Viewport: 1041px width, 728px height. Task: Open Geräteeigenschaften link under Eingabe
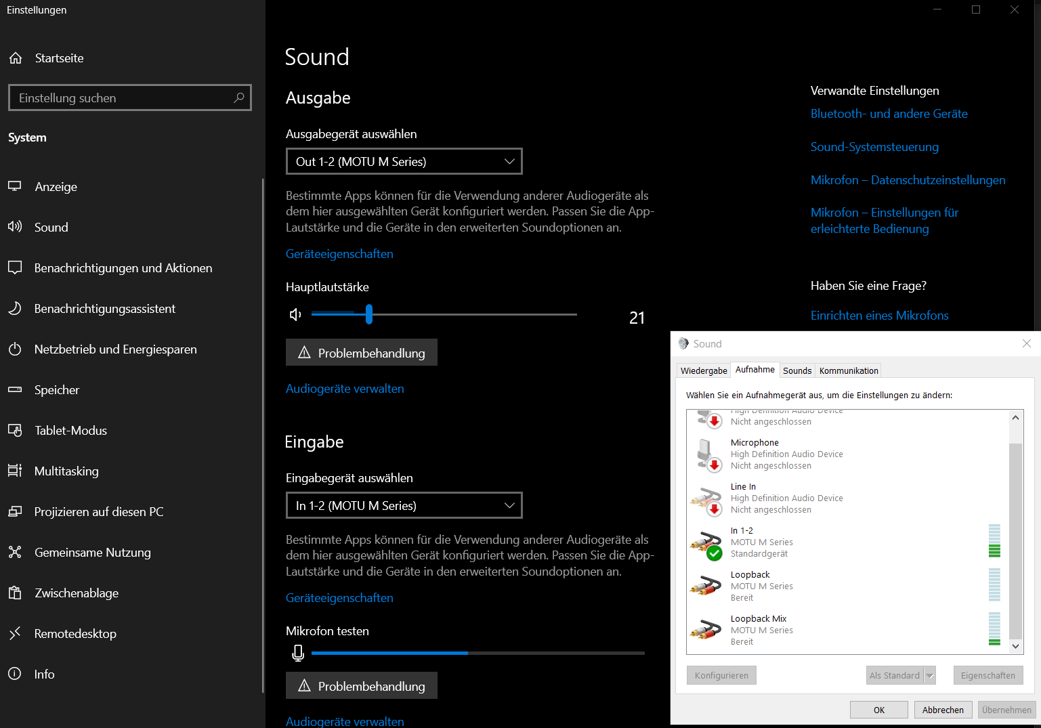(x=339, y=598)
